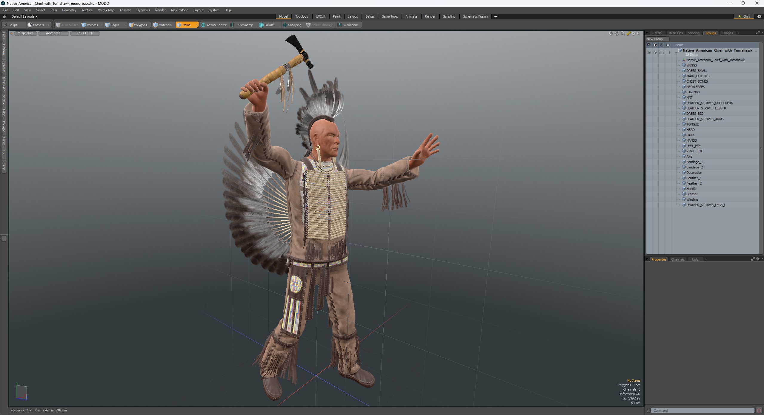
Task: Open the MaxToModo menu
Action: tap(179, 10)
